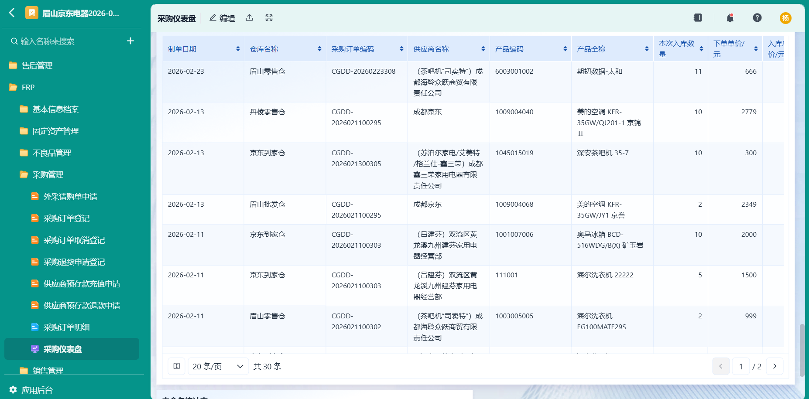The width and height of the screenshot is (809, 399).
Task: Click the page number input field
Action: coord(741,366)
